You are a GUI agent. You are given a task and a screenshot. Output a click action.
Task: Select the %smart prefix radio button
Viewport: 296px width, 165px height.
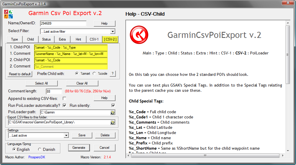point(77,74)
